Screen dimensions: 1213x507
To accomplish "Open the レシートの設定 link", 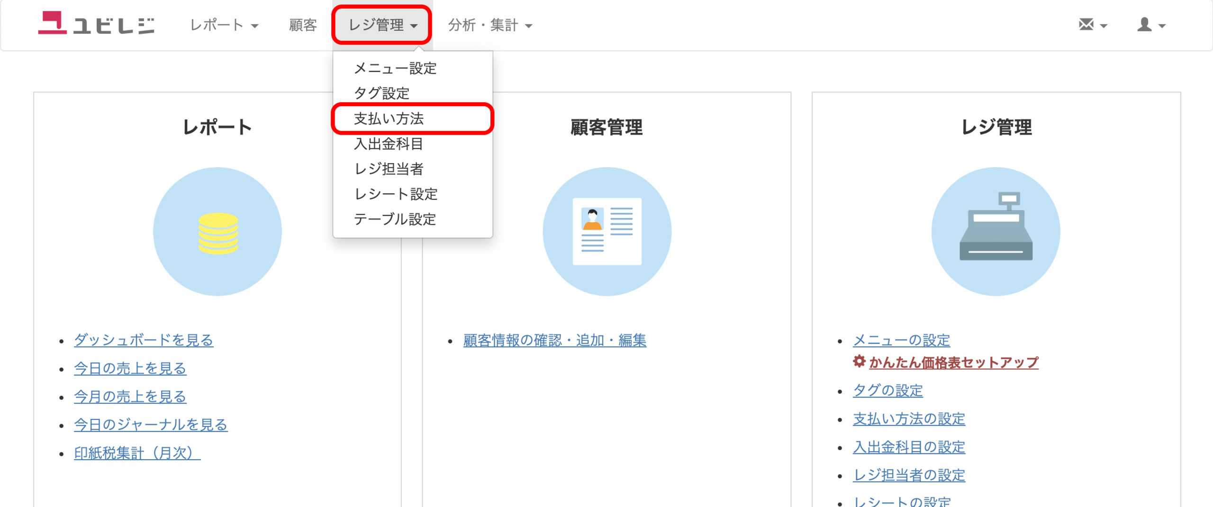I will coord(902,501).
